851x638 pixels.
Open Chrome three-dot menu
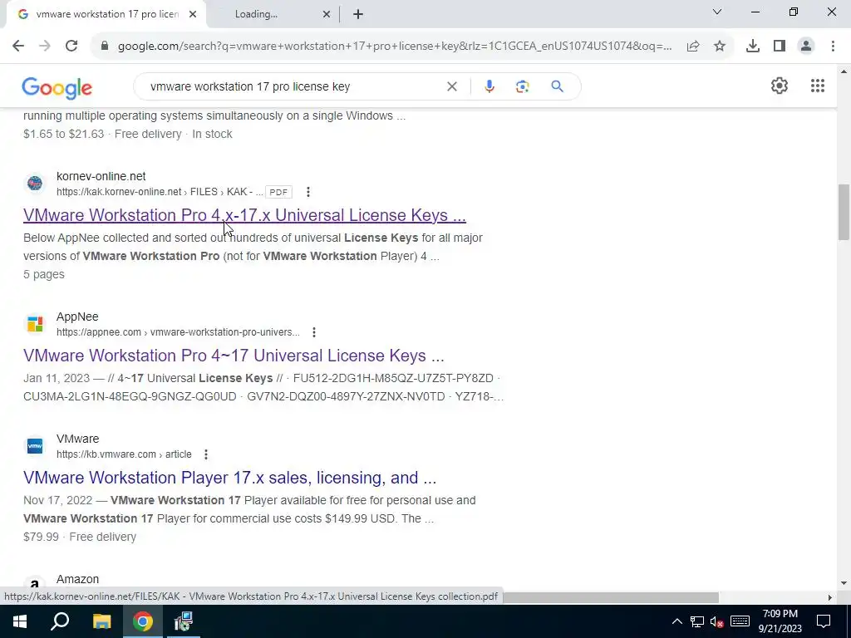point(833,47)
